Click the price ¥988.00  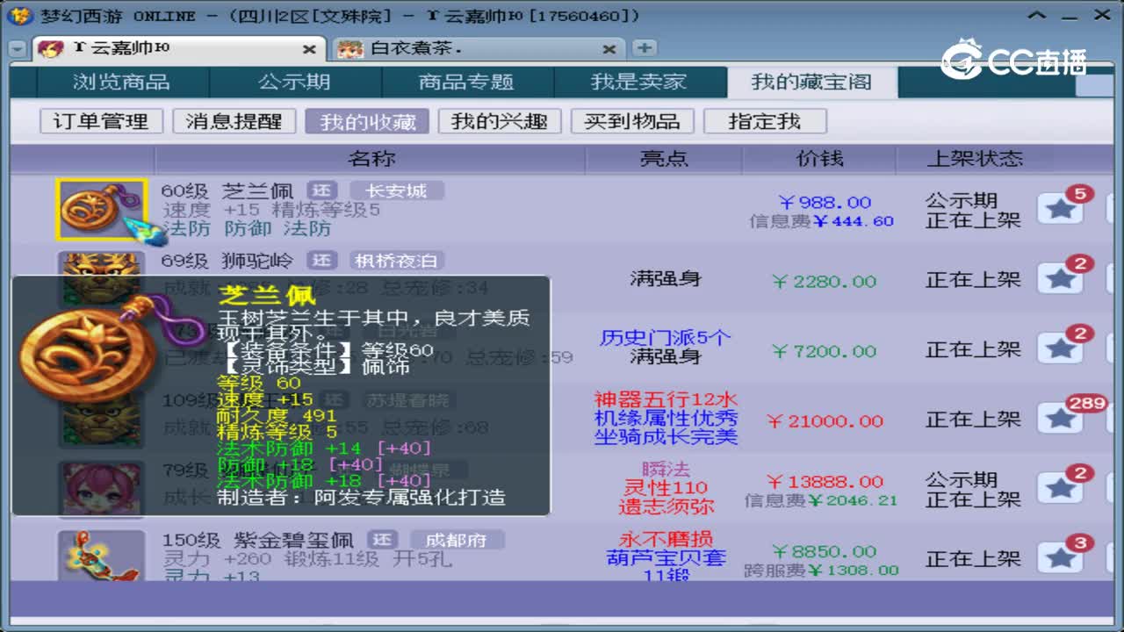[825, 203]
